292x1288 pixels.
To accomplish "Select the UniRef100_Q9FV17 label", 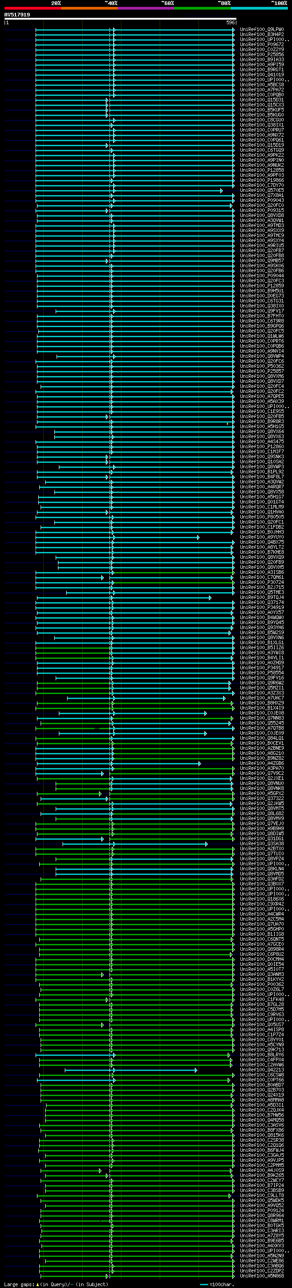I will pos(262,311).
